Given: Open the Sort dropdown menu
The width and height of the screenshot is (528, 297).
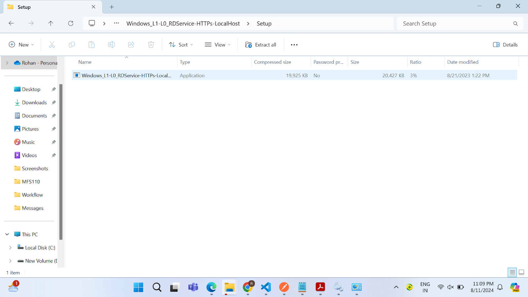Looking at the screenshot, I should [x=181, y=45].
